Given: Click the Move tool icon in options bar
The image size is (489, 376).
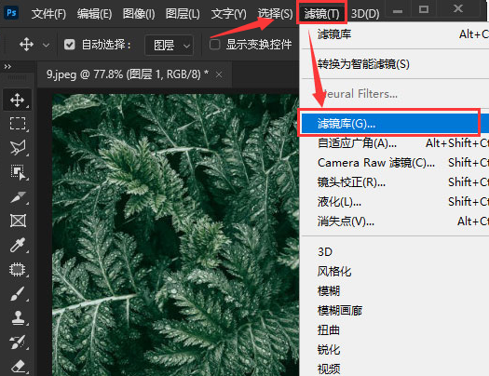Looking at the screenshot, I should (26, 45).
